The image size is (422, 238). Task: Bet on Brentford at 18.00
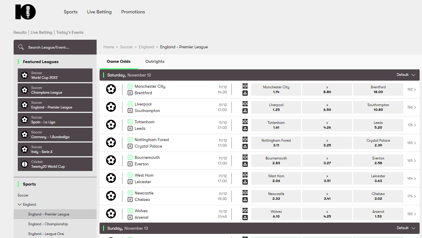click(378, 90)
